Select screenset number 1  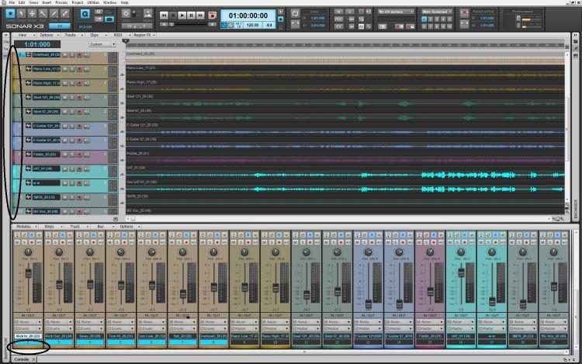tap(424, 19)
